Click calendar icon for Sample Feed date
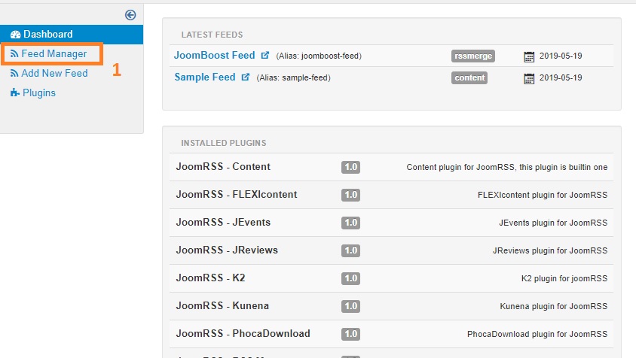636x358 pixels. click(529, 78)
